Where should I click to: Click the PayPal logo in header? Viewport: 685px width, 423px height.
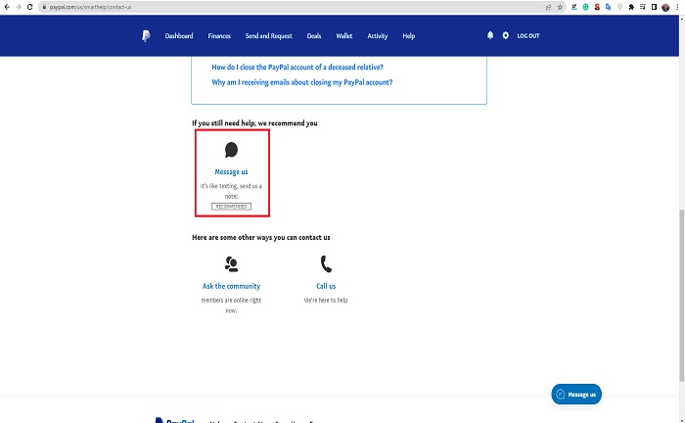[146, 36]
